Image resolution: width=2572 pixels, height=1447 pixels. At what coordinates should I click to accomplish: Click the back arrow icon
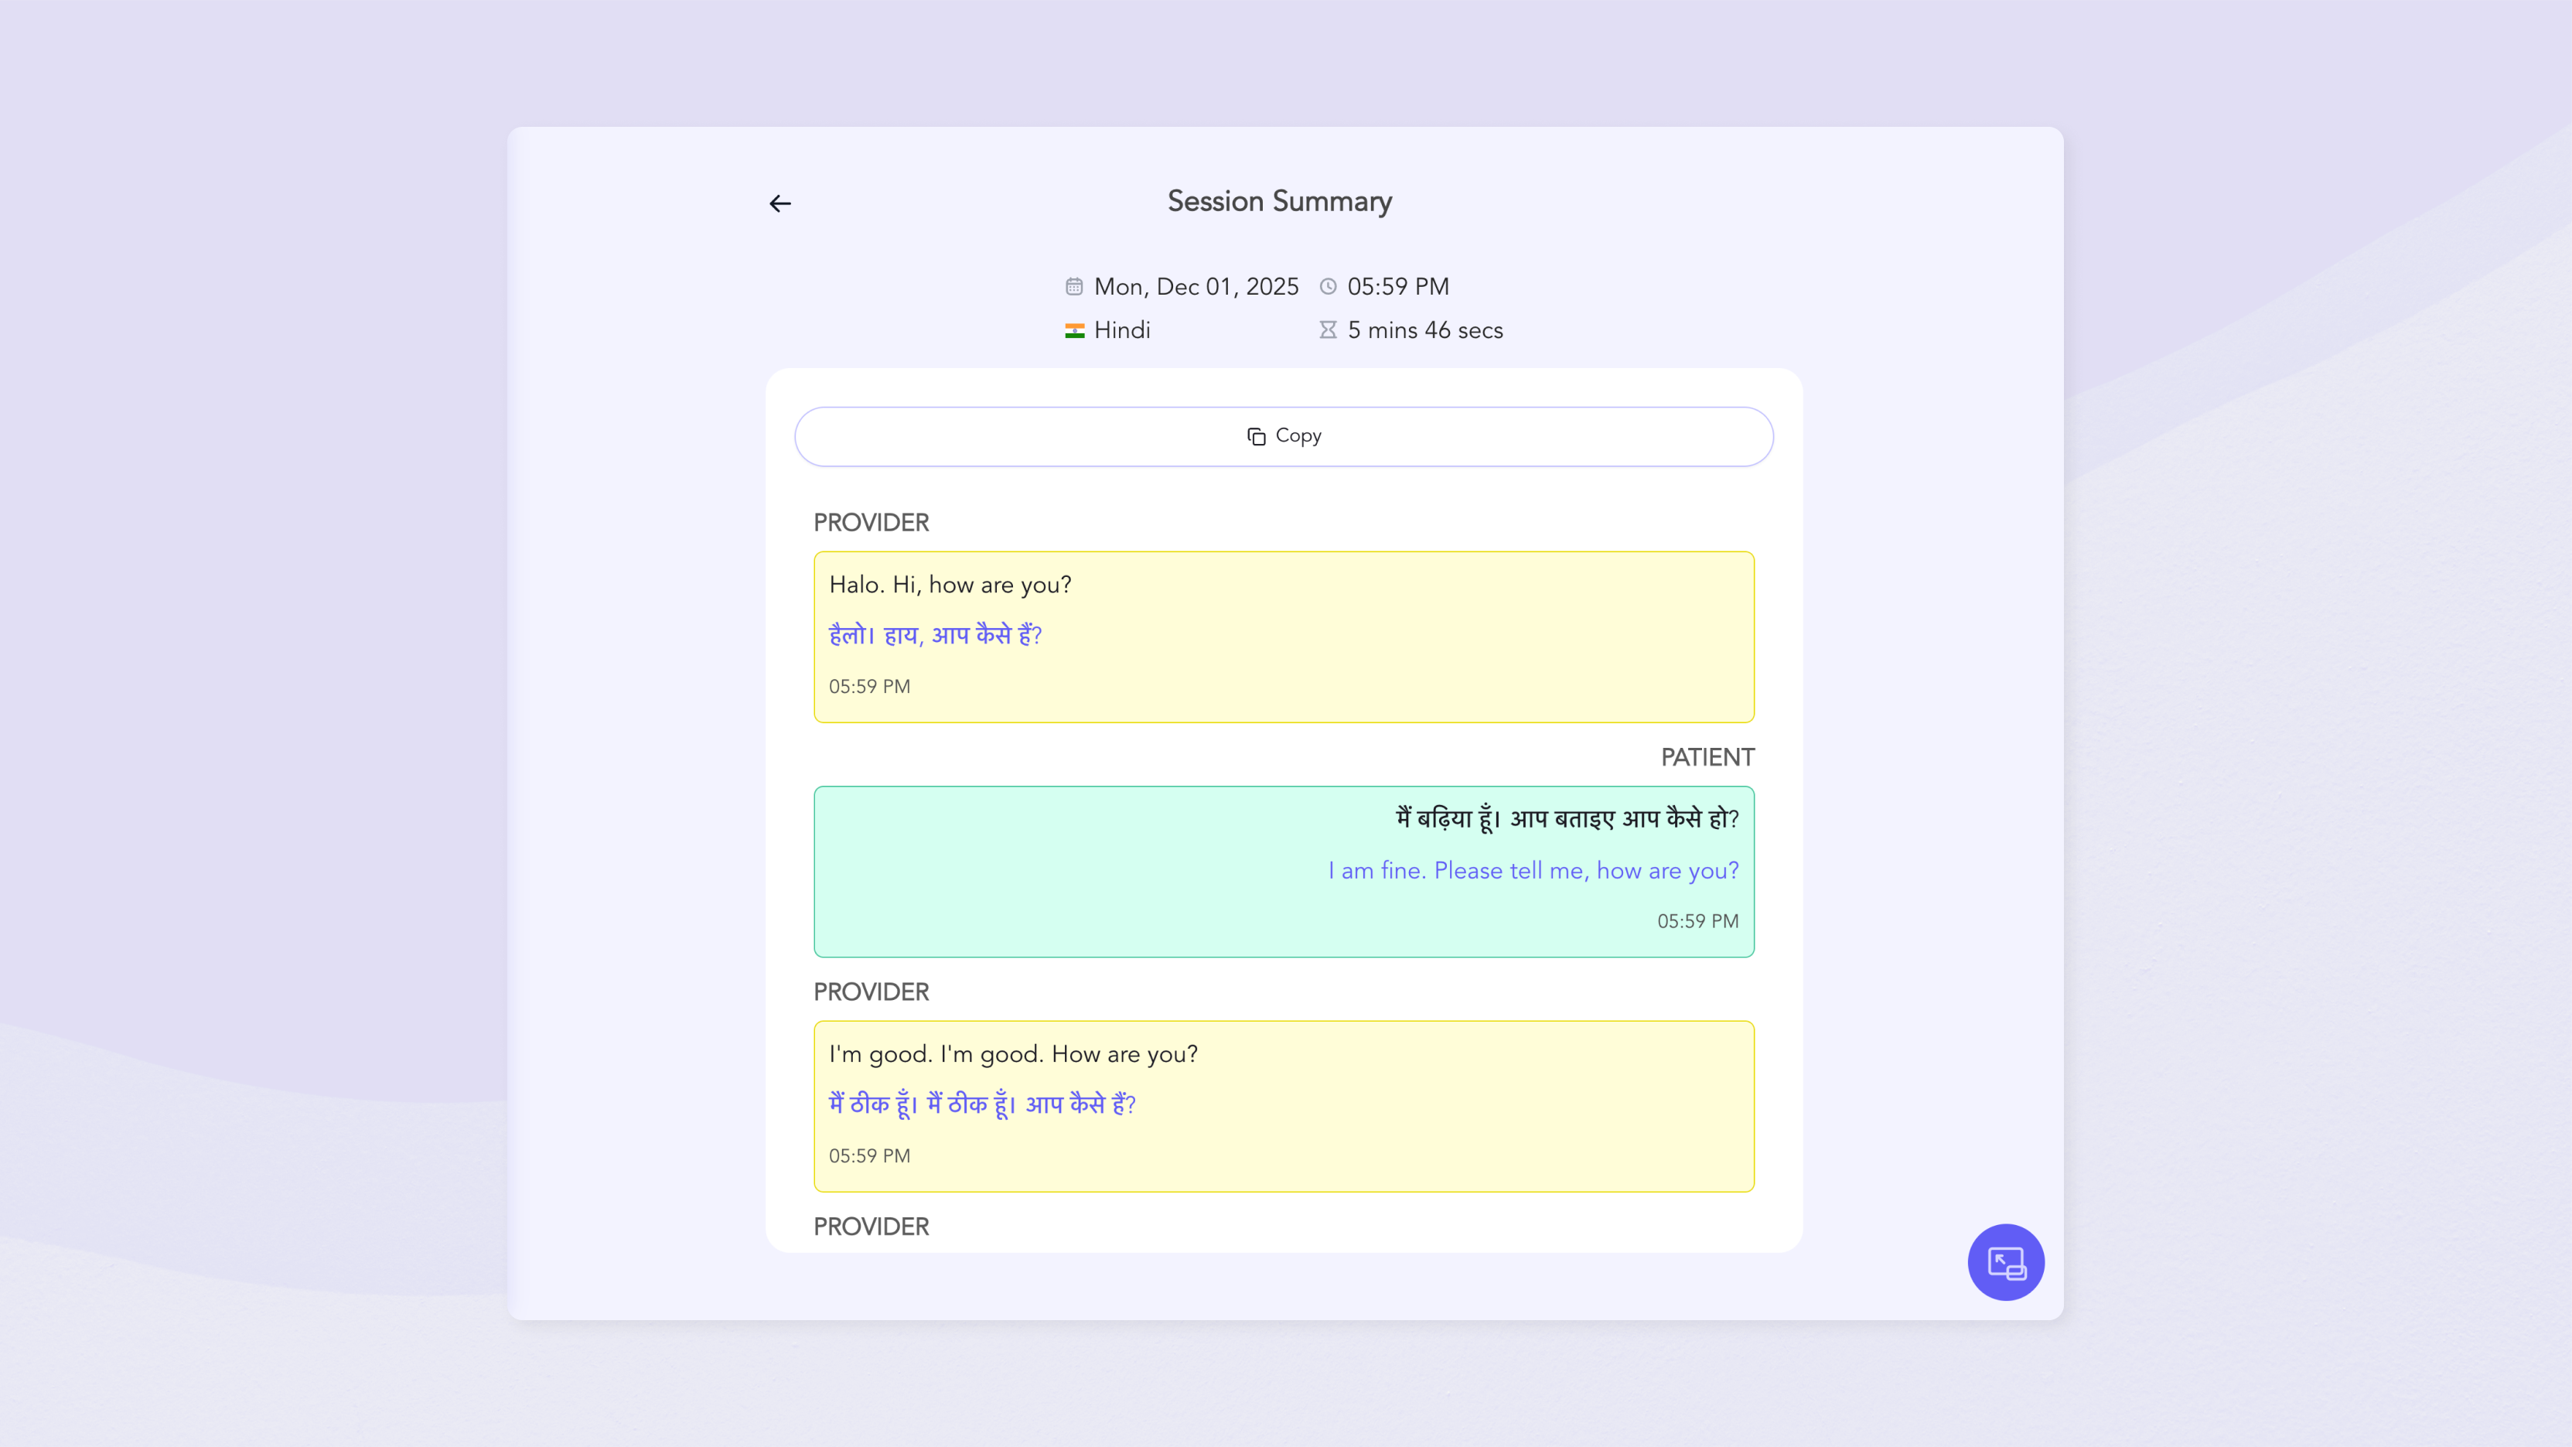[779, 203]
